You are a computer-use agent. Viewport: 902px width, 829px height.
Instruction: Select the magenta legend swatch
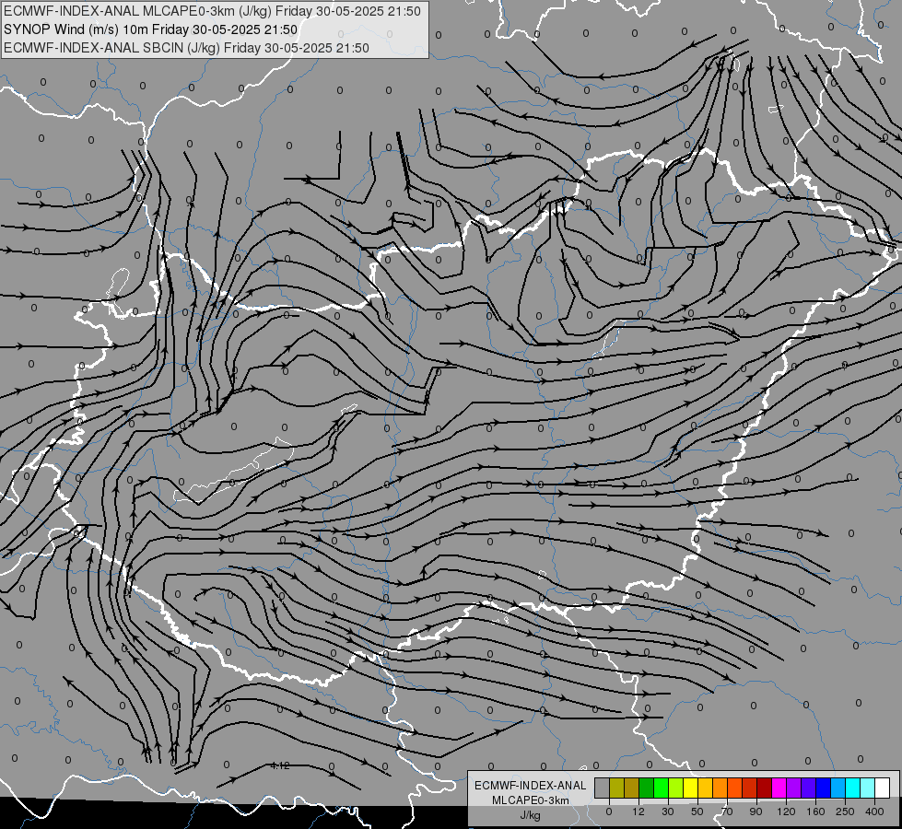tap(779, 788)
